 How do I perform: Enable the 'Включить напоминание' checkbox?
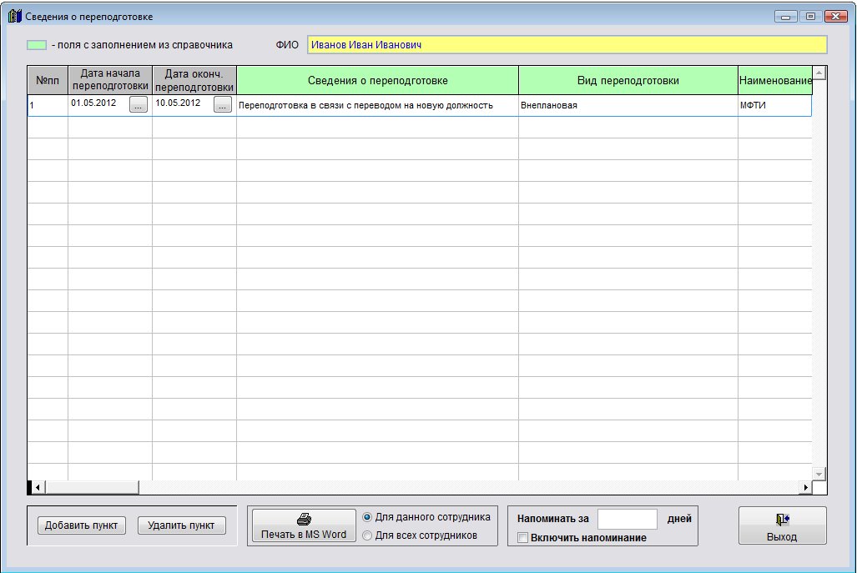point(523,538)
